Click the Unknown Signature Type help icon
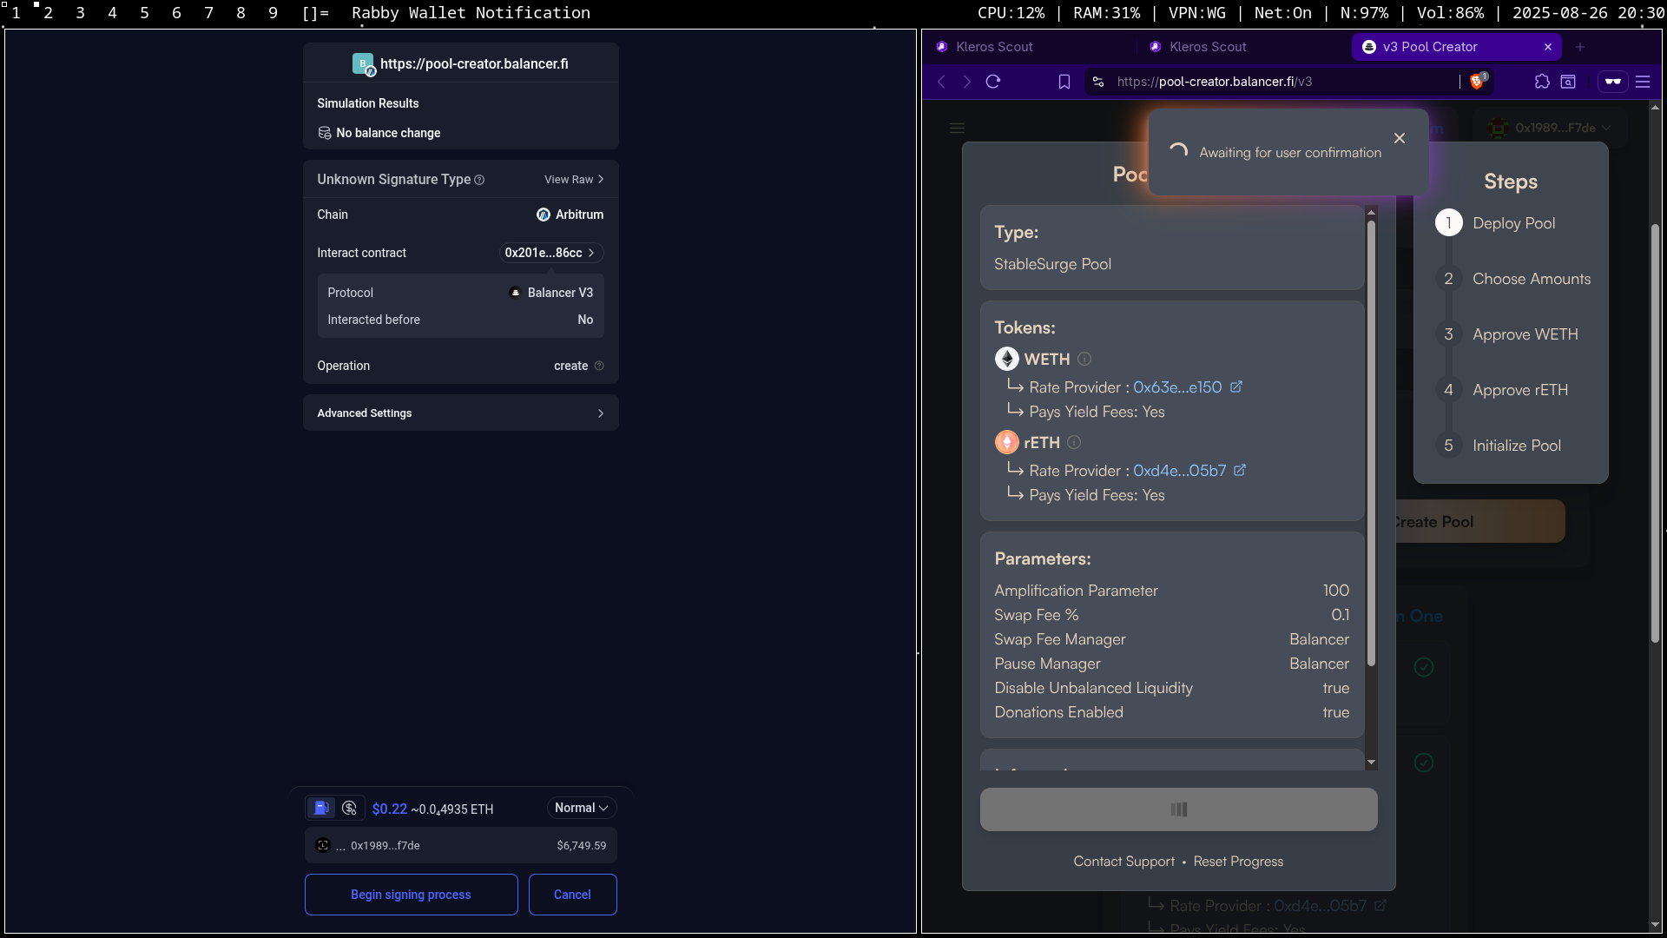Screen dimensions: 1667x938 (x=479, y=180)
